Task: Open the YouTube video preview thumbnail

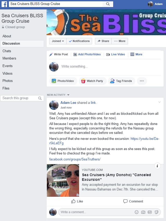Action: pos(63,180)
